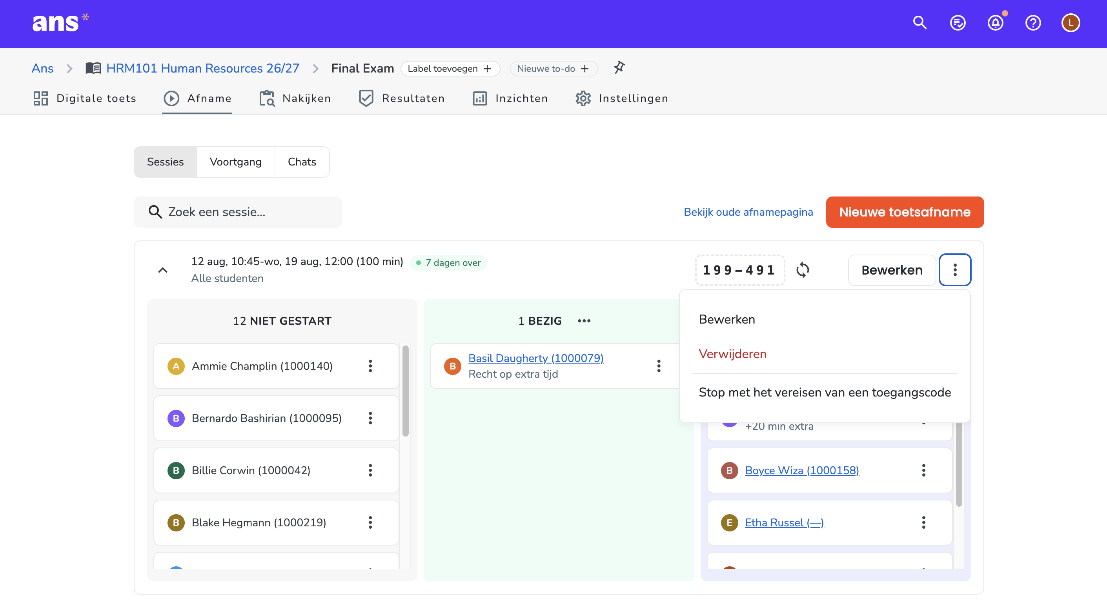Open the help question mark icon
The height and width of the screenshot is (604, 1107).
1032,23
